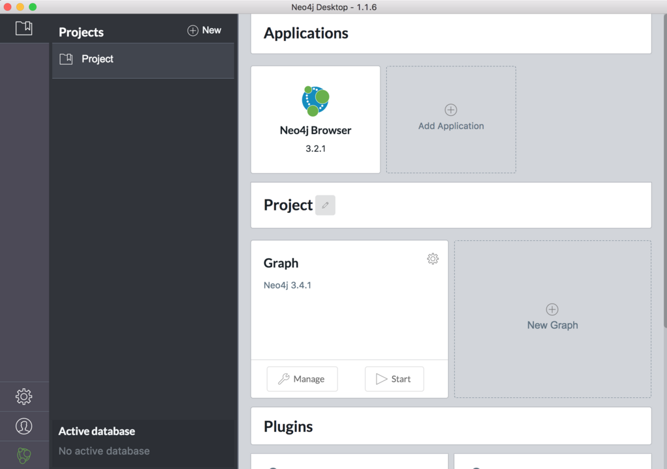Click the Add Application tile
This screenshot has height=469, width=667.
pyautogui.click(x=451, y=120)
